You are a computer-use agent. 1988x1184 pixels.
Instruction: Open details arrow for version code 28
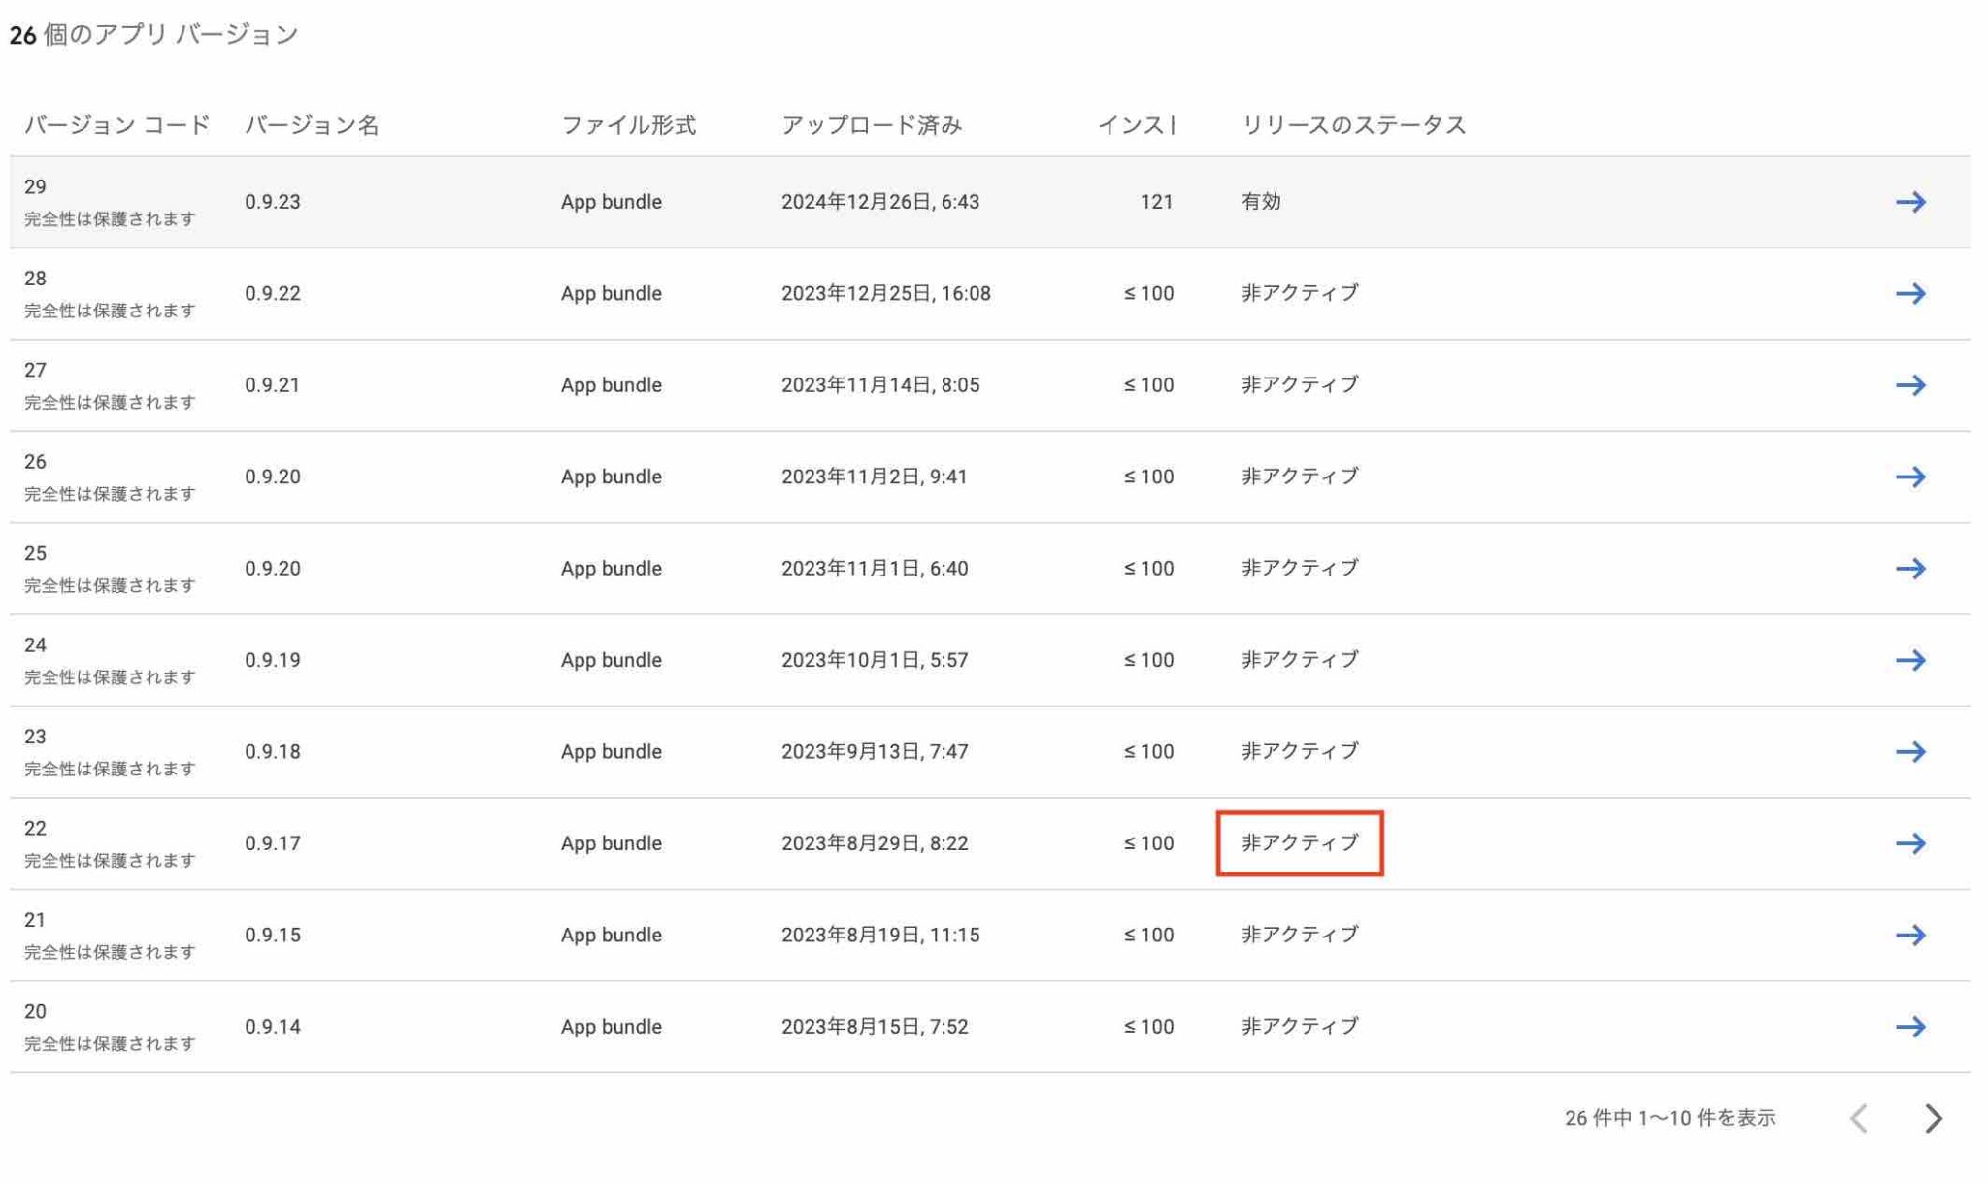coord(1910,293)
